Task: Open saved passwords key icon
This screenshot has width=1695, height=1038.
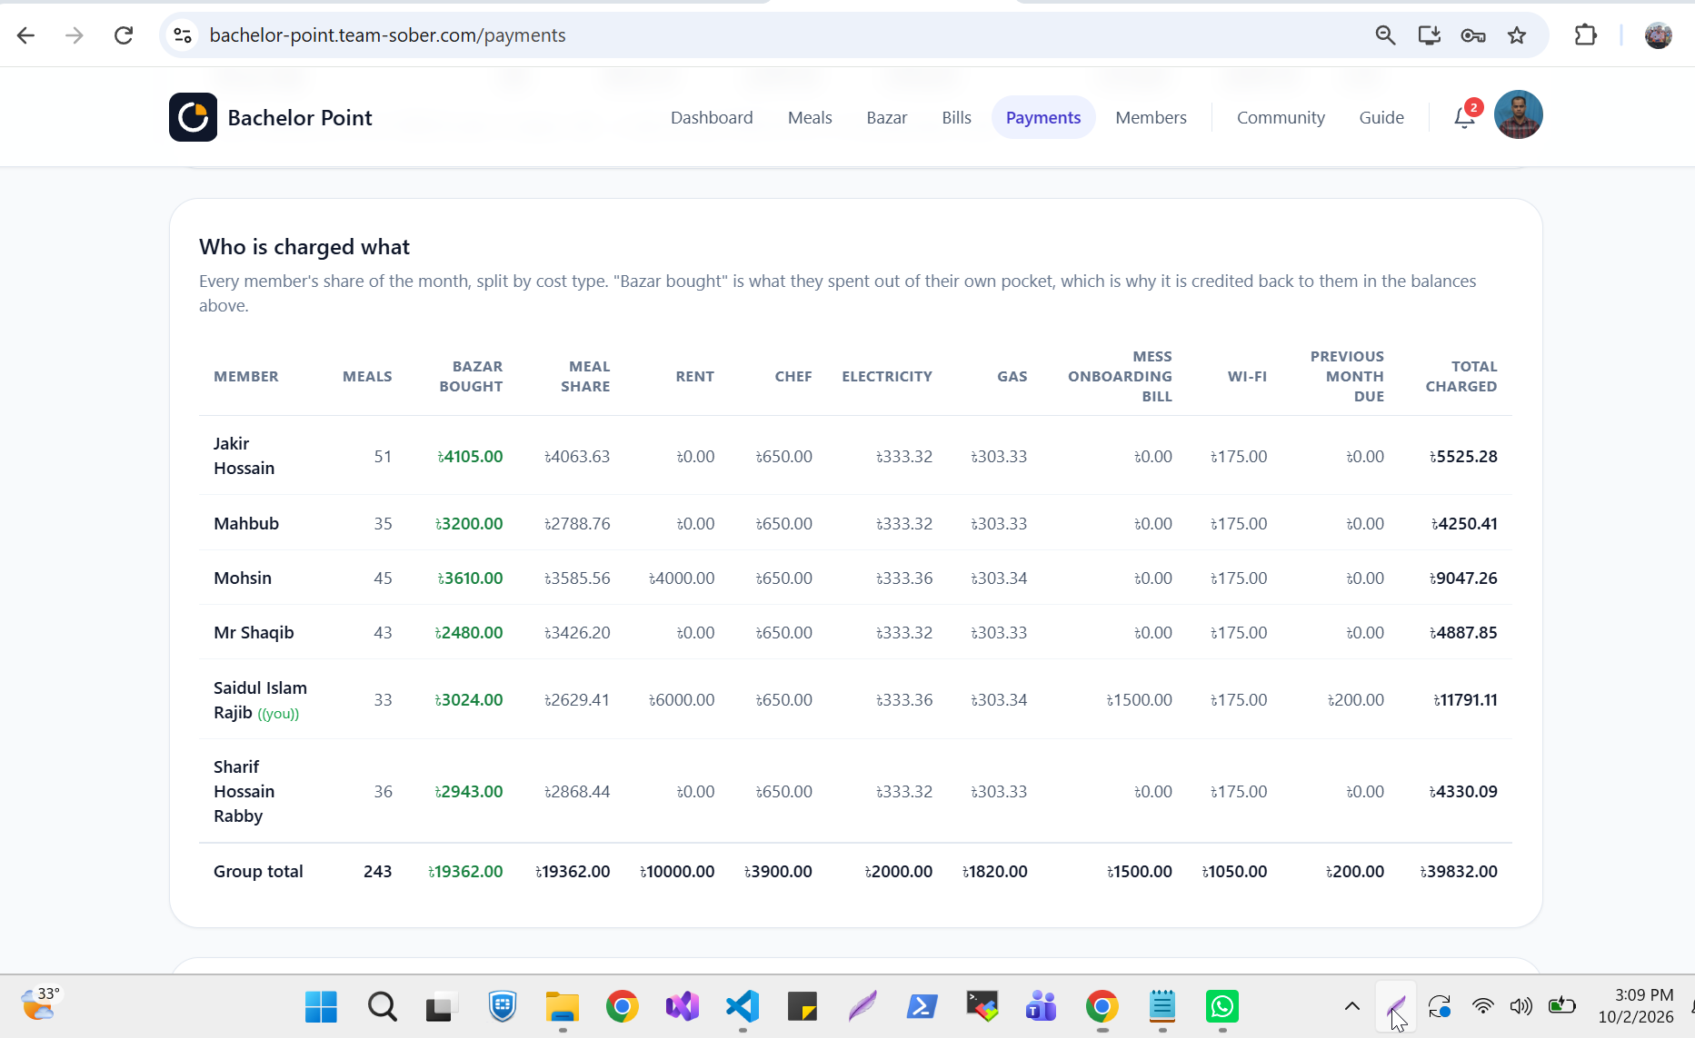Action: [x=1473, y=35]
